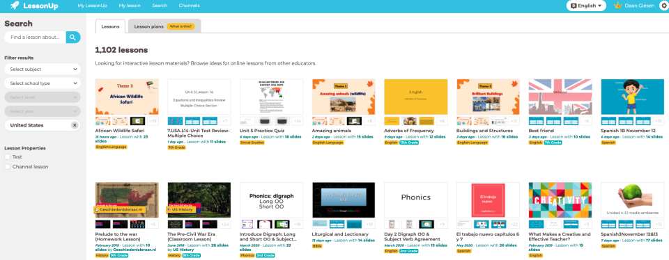Click the Geschiedenisleraar.nl channel badge on thumbnail
The height and width of the screenshot is (260, 669).
pos(121,210)
